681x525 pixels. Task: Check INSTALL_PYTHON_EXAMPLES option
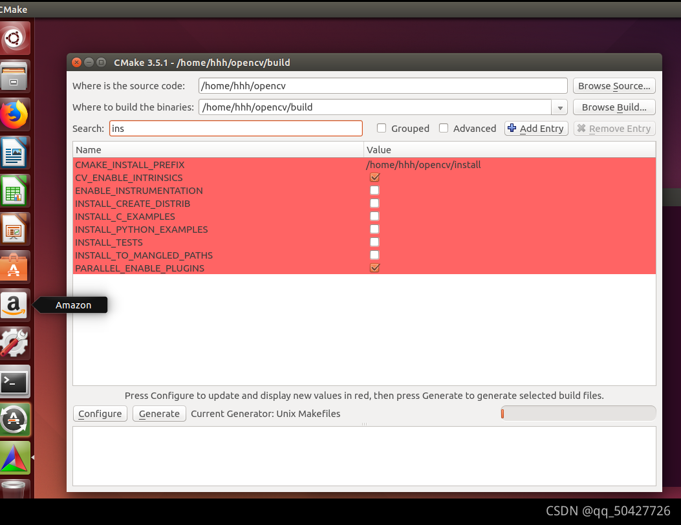tap(374, 229)
